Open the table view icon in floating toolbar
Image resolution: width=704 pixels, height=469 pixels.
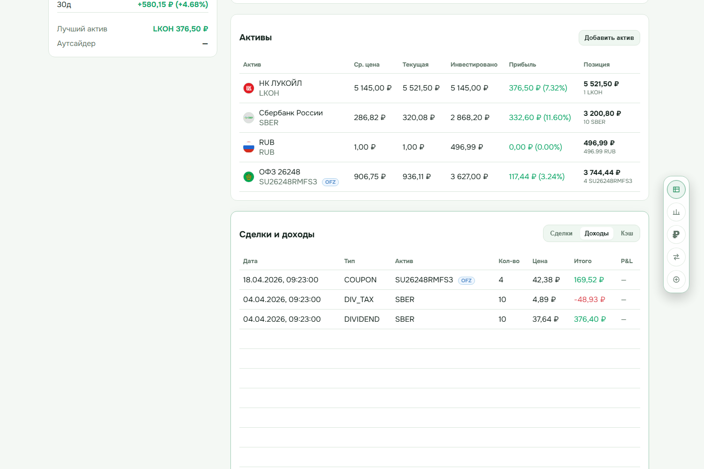(676, 189)
